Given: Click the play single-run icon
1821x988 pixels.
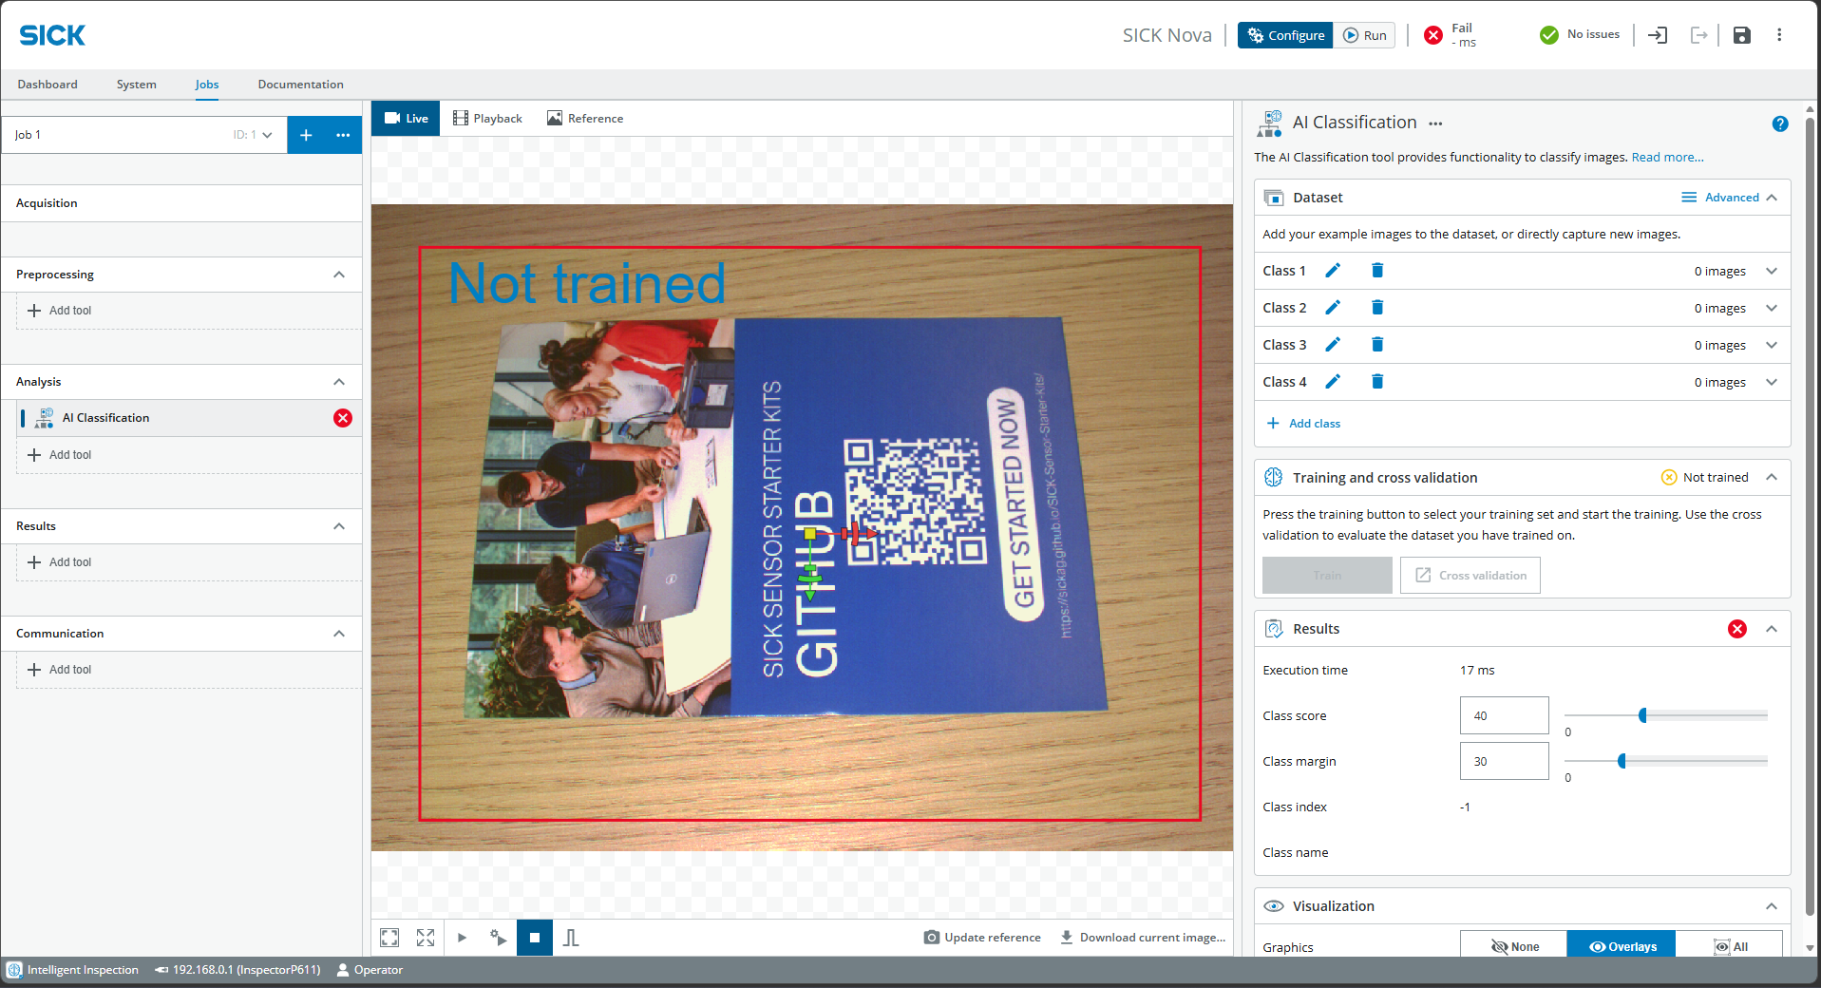Looking at the screenshot, I should [x=462, y=938].
